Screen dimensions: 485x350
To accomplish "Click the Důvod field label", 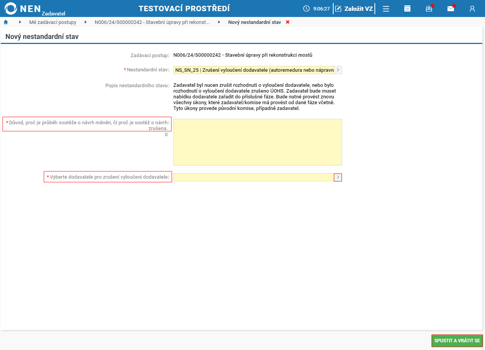I will click(x=87, y=125).
